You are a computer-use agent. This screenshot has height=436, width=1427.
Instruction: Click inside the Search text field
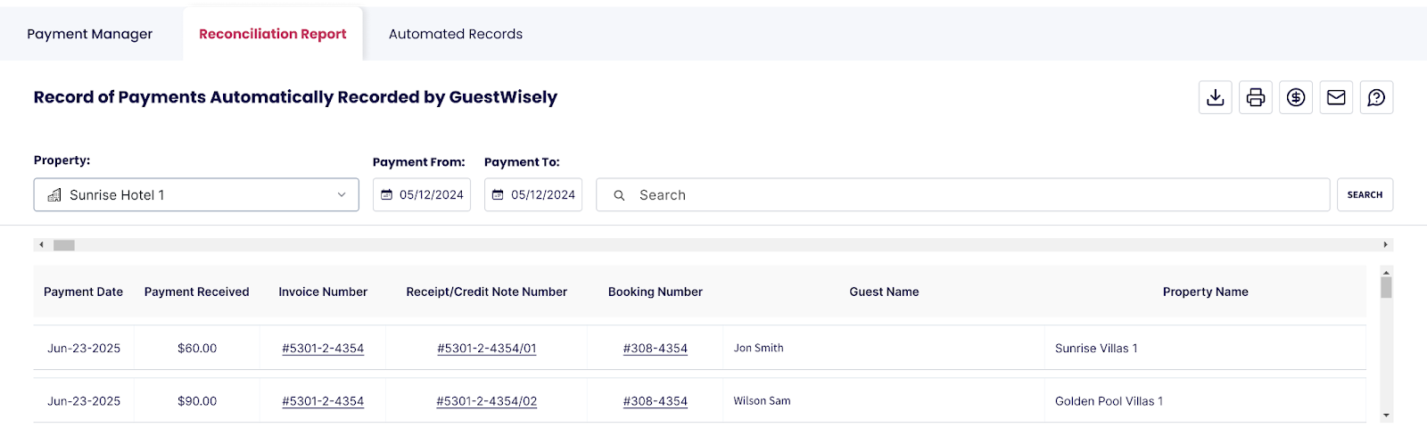point(972,195)
